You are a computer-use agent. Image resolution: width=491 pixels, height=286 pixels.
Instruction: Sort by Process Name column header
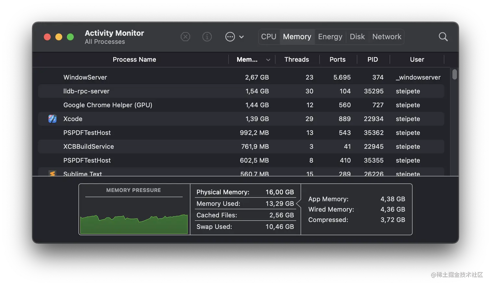(x=134, y=59)
